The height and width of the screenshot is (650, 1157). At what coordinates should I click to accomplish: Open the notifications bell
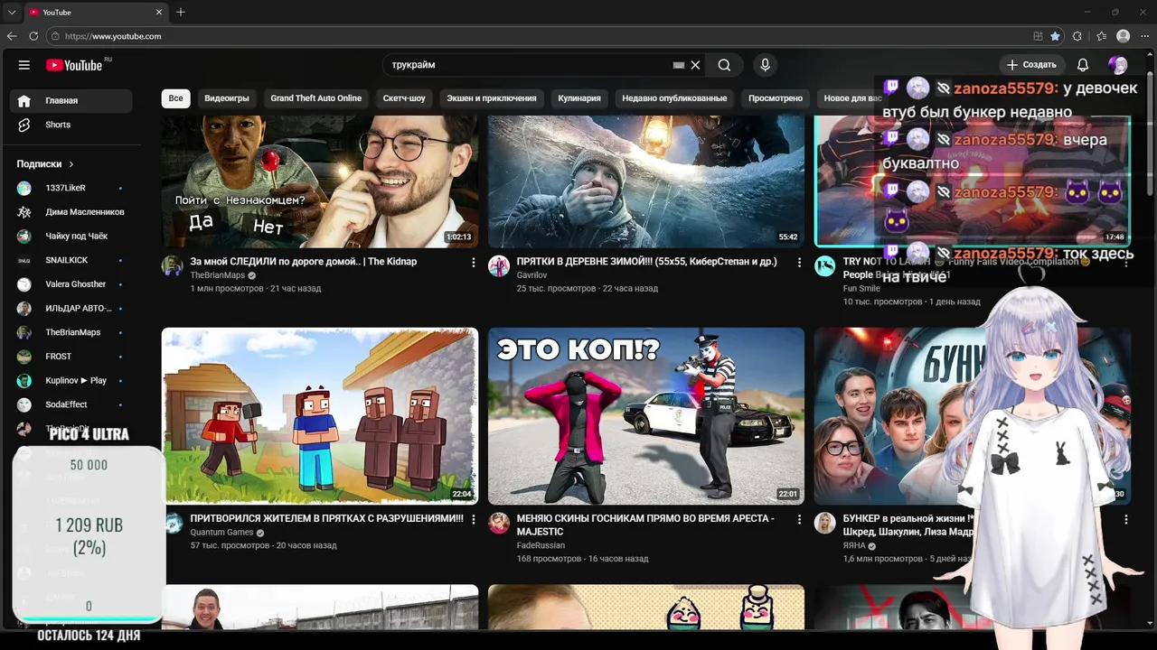click(1083, 65)
